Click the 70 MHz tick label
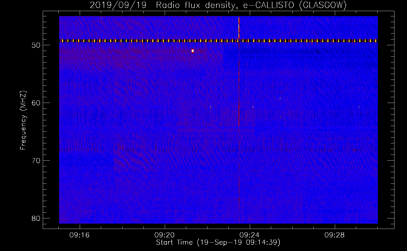Screen dimensions: 407x251 [36, 161]
